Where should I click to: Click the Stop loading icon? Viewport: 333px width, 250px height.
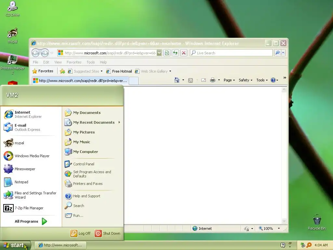coord(184,53)
